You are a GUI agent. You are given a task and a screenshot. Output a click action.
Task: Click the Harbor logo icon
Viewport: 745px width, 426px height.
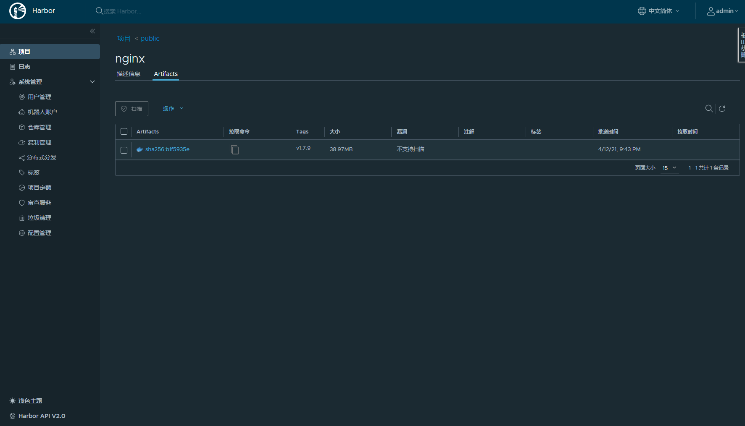click(18, 11)
